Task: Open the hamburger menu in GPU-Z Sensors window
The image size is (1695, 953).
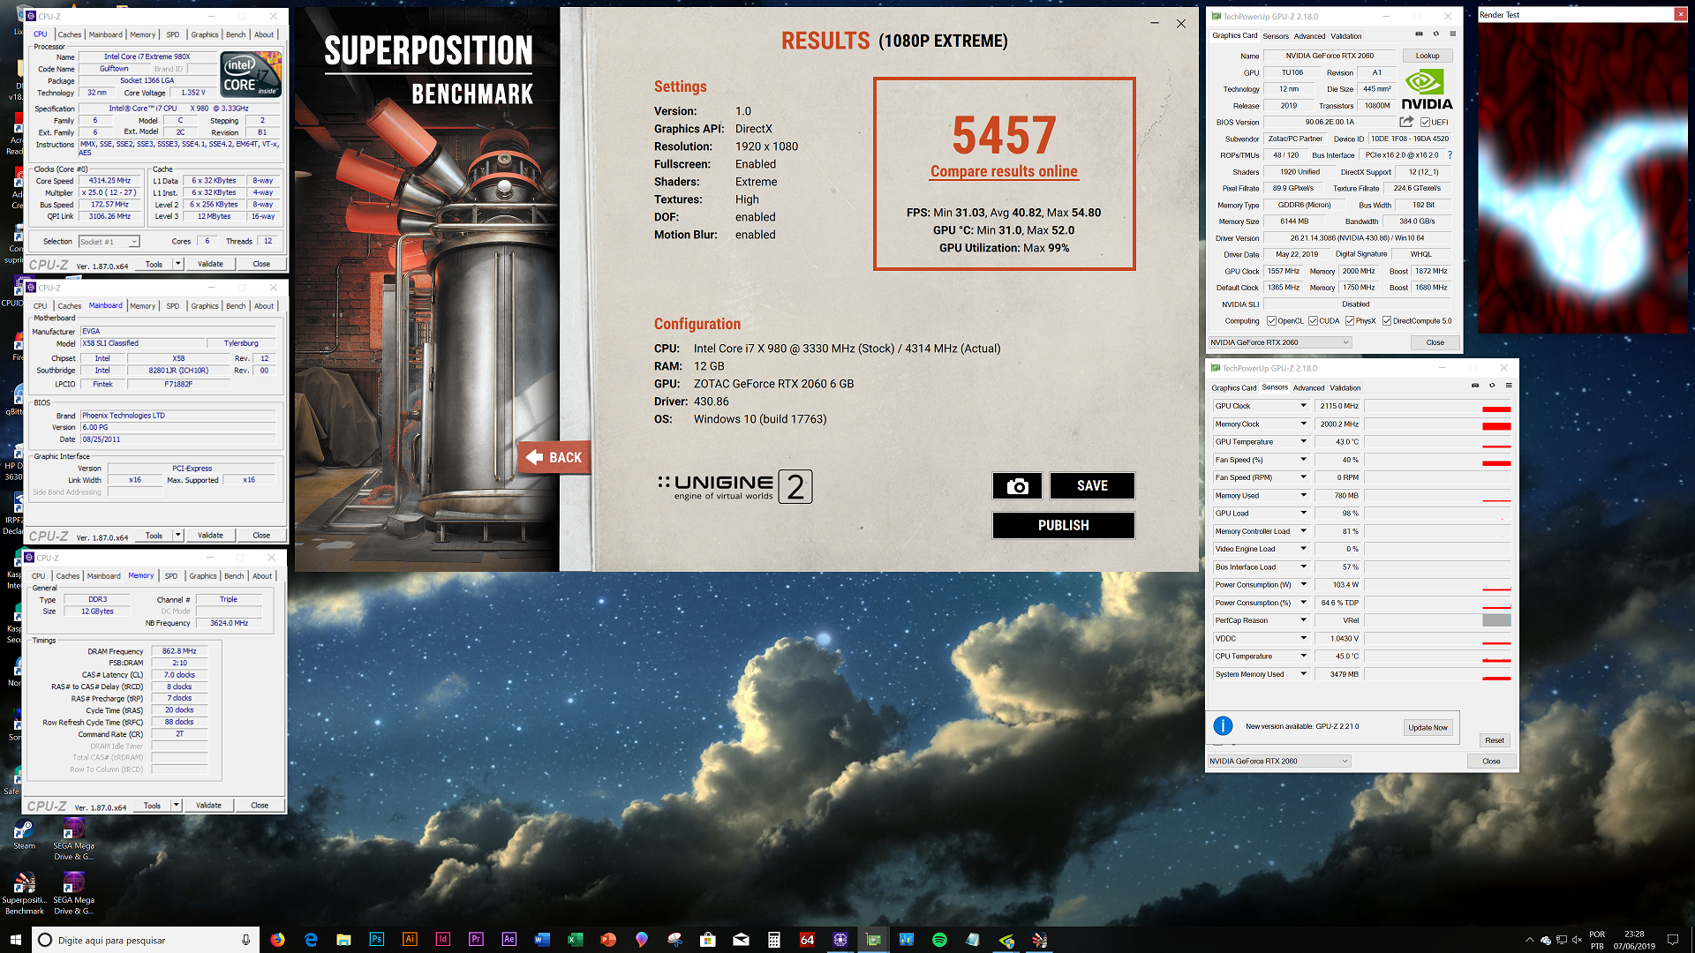Action: tap(1509, 386)
